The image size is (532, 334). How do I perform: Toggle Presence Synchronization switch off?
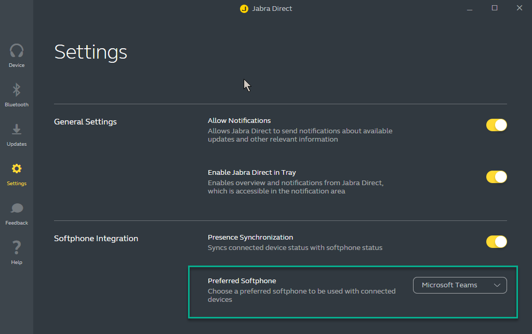(x=496, y=242)
